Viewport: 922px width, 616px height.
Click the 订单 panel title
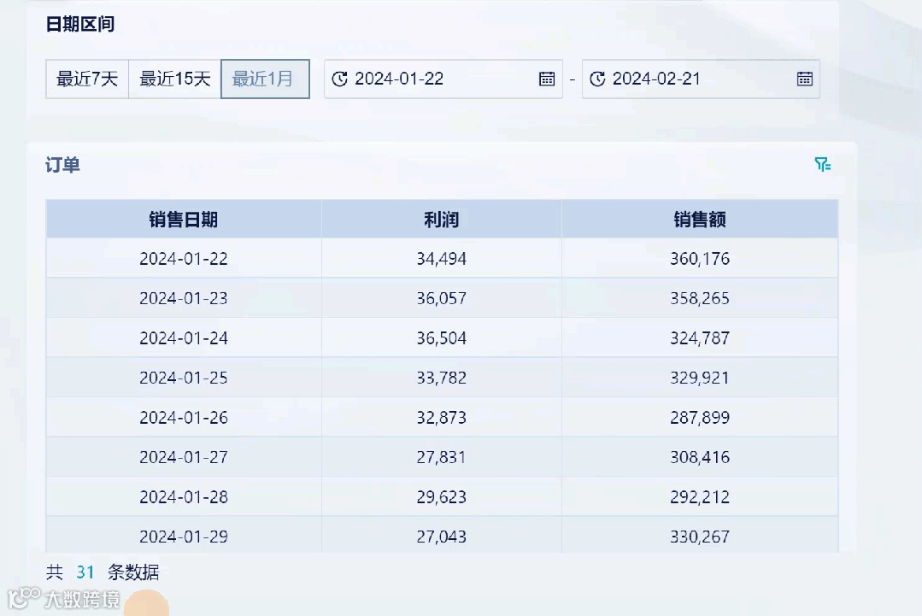62,165
